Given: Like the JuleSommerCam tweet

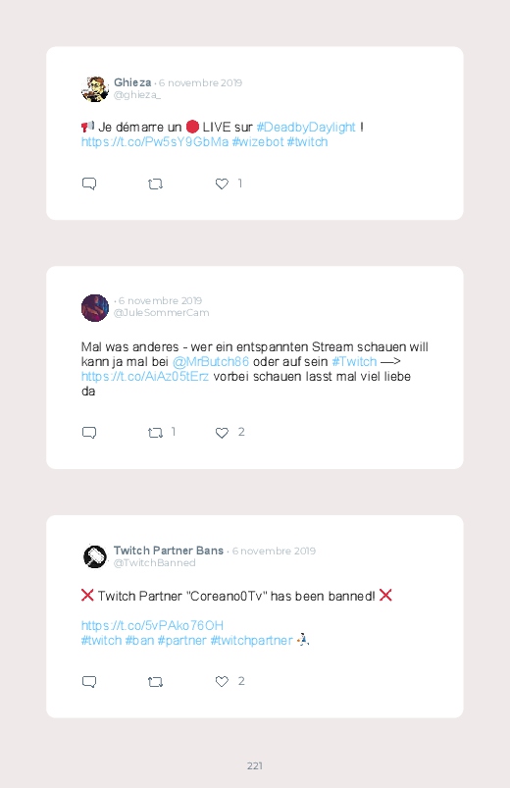Looking at the screenshot, I should [x=222, y=433].
